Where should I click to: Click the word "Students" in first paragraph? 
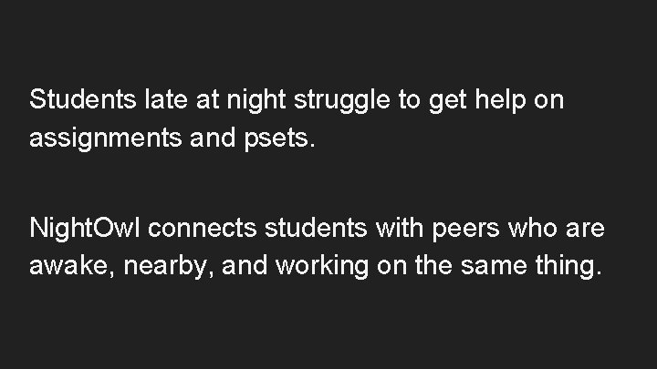(82, 99)
